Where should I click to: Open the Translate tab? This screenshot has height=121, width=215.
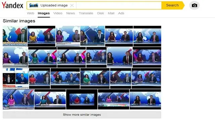pyautogui.click(x=86, y=13)
